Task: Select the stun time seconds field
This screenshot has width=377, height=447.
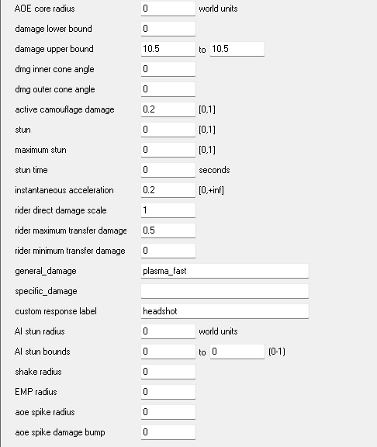Action: pyautogui.click(x=168, y=170)
